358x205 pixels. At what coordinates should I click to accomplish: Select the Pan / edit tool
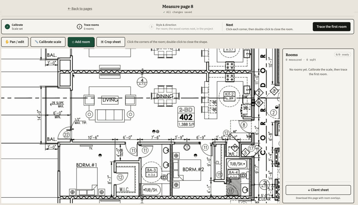(x=15, y=42)
